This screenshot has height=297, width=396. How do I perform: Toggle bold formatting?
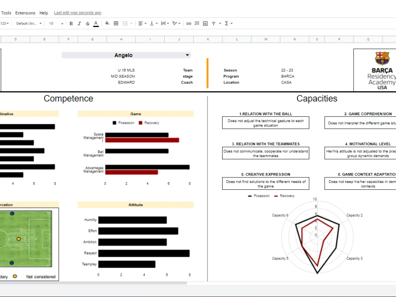71,23
